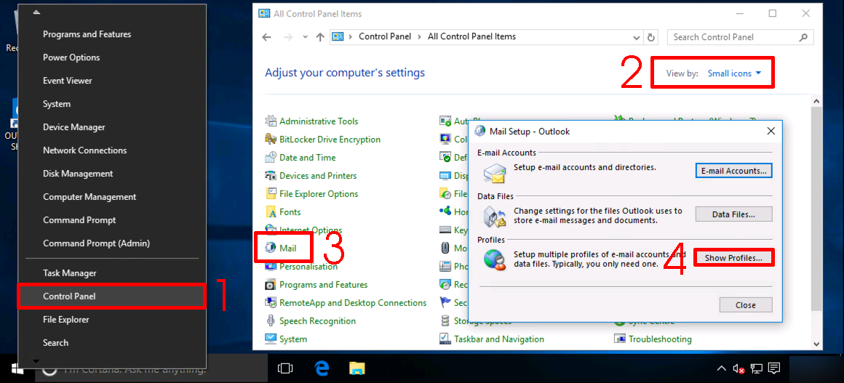Click the Data Files button
The image size is (844, 383).
[734, 214]
